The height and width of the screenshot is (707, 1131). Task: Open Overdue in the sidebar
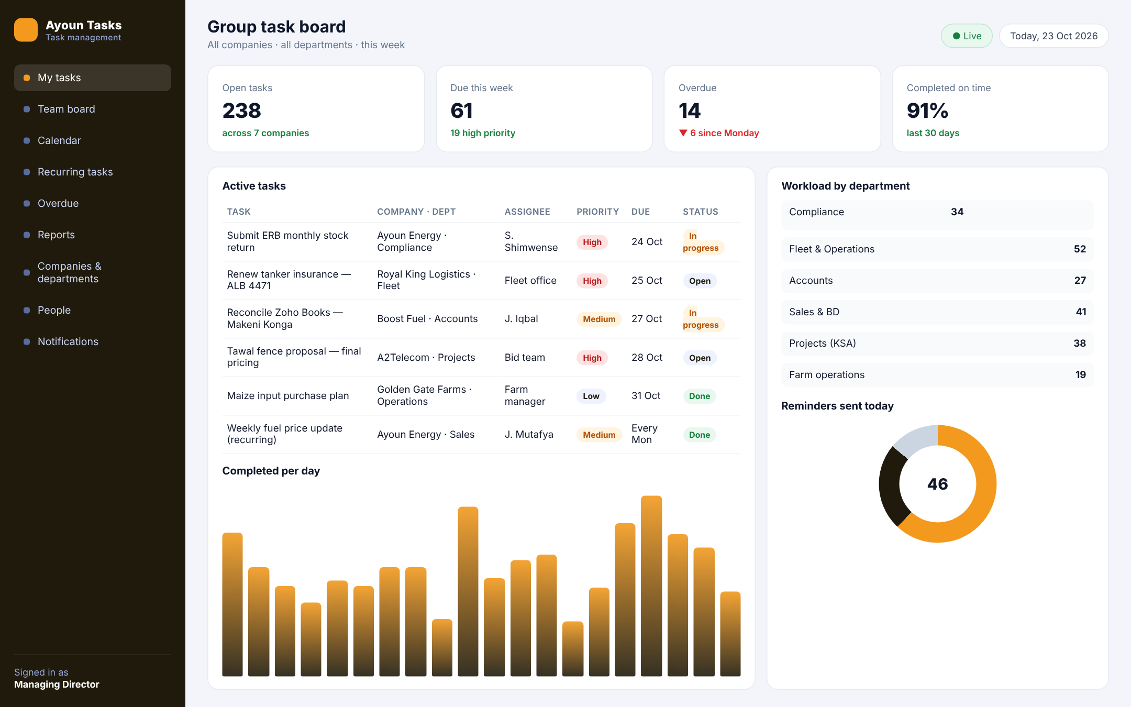pos(93,203)
